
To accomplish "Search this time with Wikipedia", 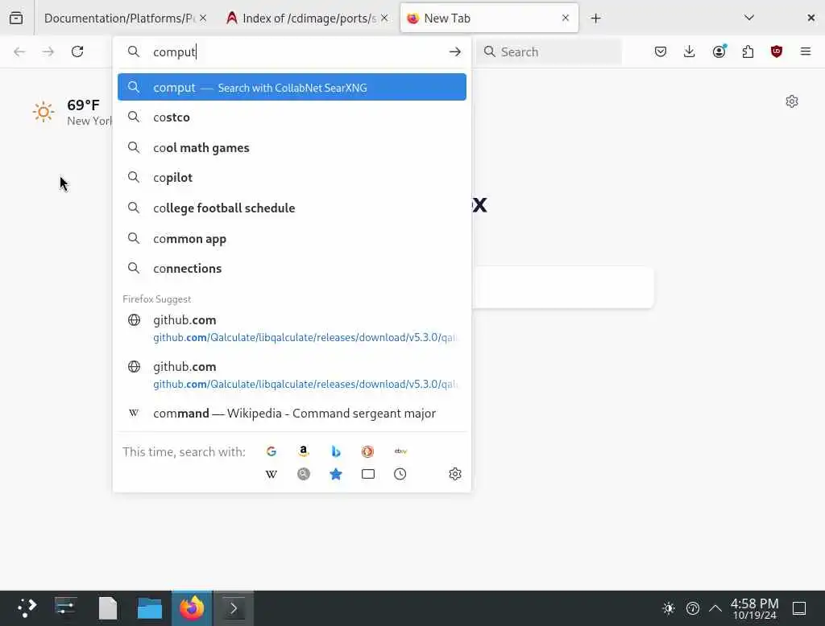I will [x=272, y=474].
